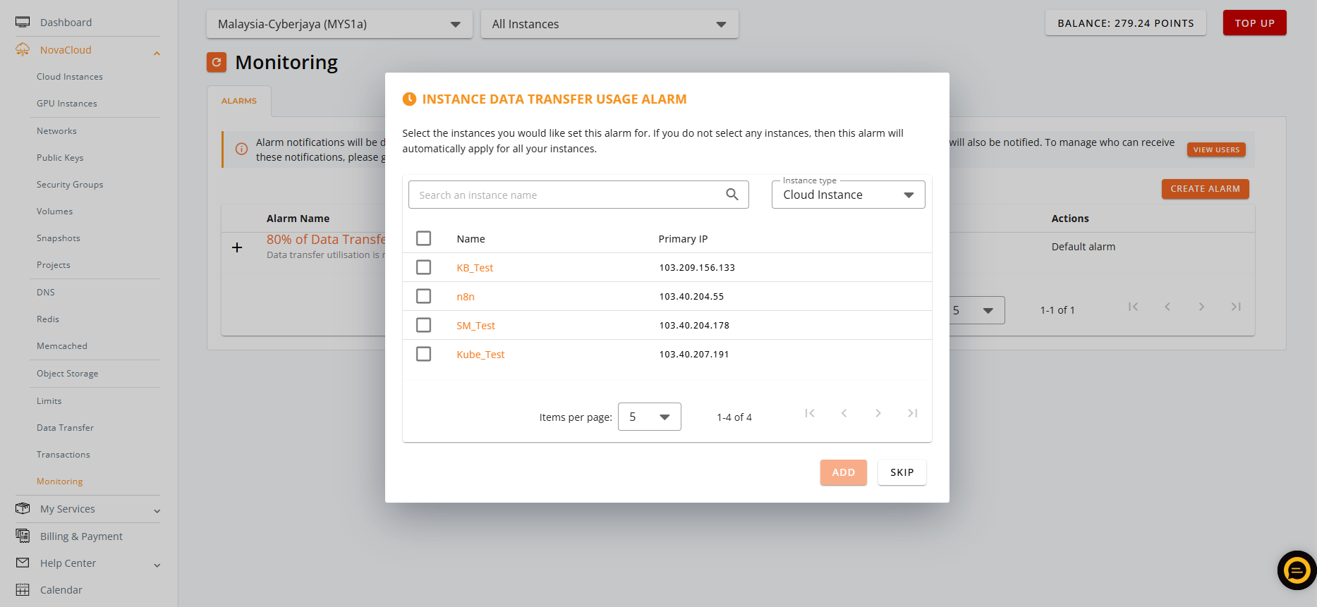
Task: Go to previous page of alarms table
Action: pos(1167,307)
